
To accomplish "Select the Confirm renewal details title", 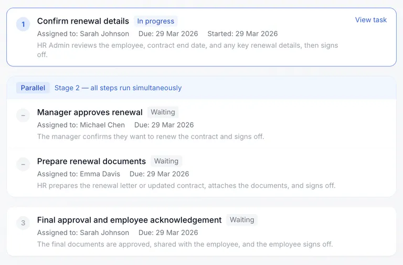I will [83, 22].
